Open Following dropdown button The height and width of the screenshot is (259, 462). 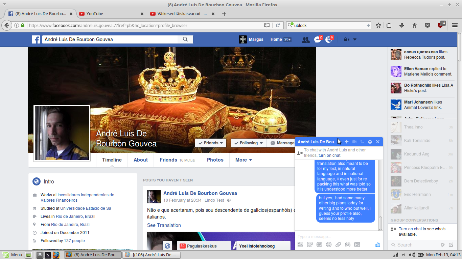click(249, 143)
